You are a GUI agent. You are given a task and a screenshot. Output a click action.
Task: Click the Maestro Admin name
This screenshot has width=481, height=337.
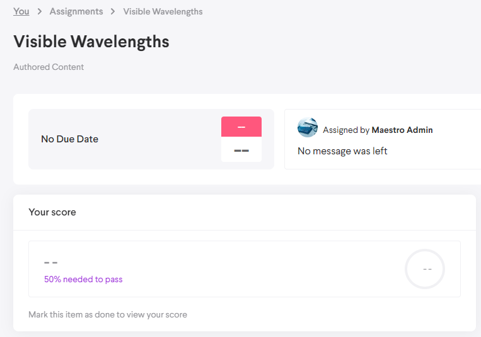[402, 130]
